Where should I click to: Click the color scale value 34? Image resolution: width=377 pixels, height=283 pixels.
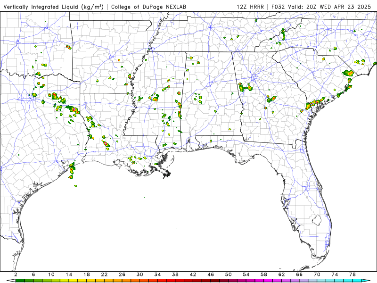pyautogui.click(x=158, y=275)
